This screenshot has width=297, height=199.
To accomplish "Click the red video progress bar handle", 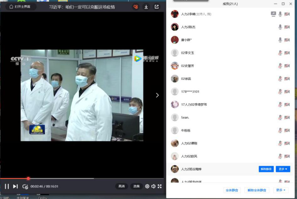I will click(x=28, y=179).
